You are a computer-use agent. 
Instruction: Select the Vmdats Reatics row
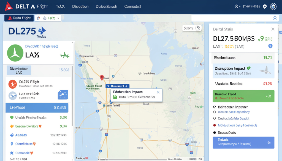tap(243, 84)
